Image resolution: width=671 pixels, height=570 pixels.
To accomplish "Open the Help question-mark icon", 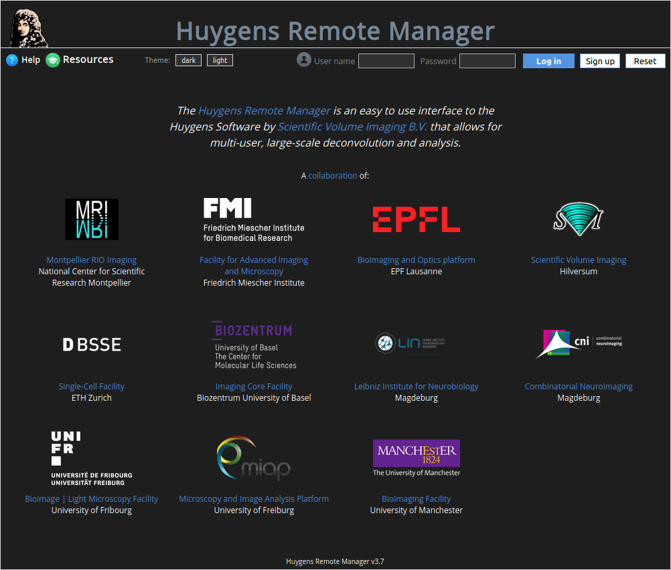I will tap(12, 60).
